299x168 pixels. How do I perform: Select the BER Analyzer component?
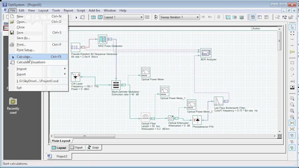coord(206,53)
